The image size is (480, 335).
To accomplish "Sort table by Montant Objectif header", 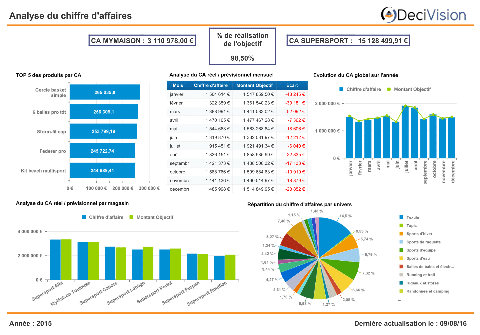I will [255, 85].
